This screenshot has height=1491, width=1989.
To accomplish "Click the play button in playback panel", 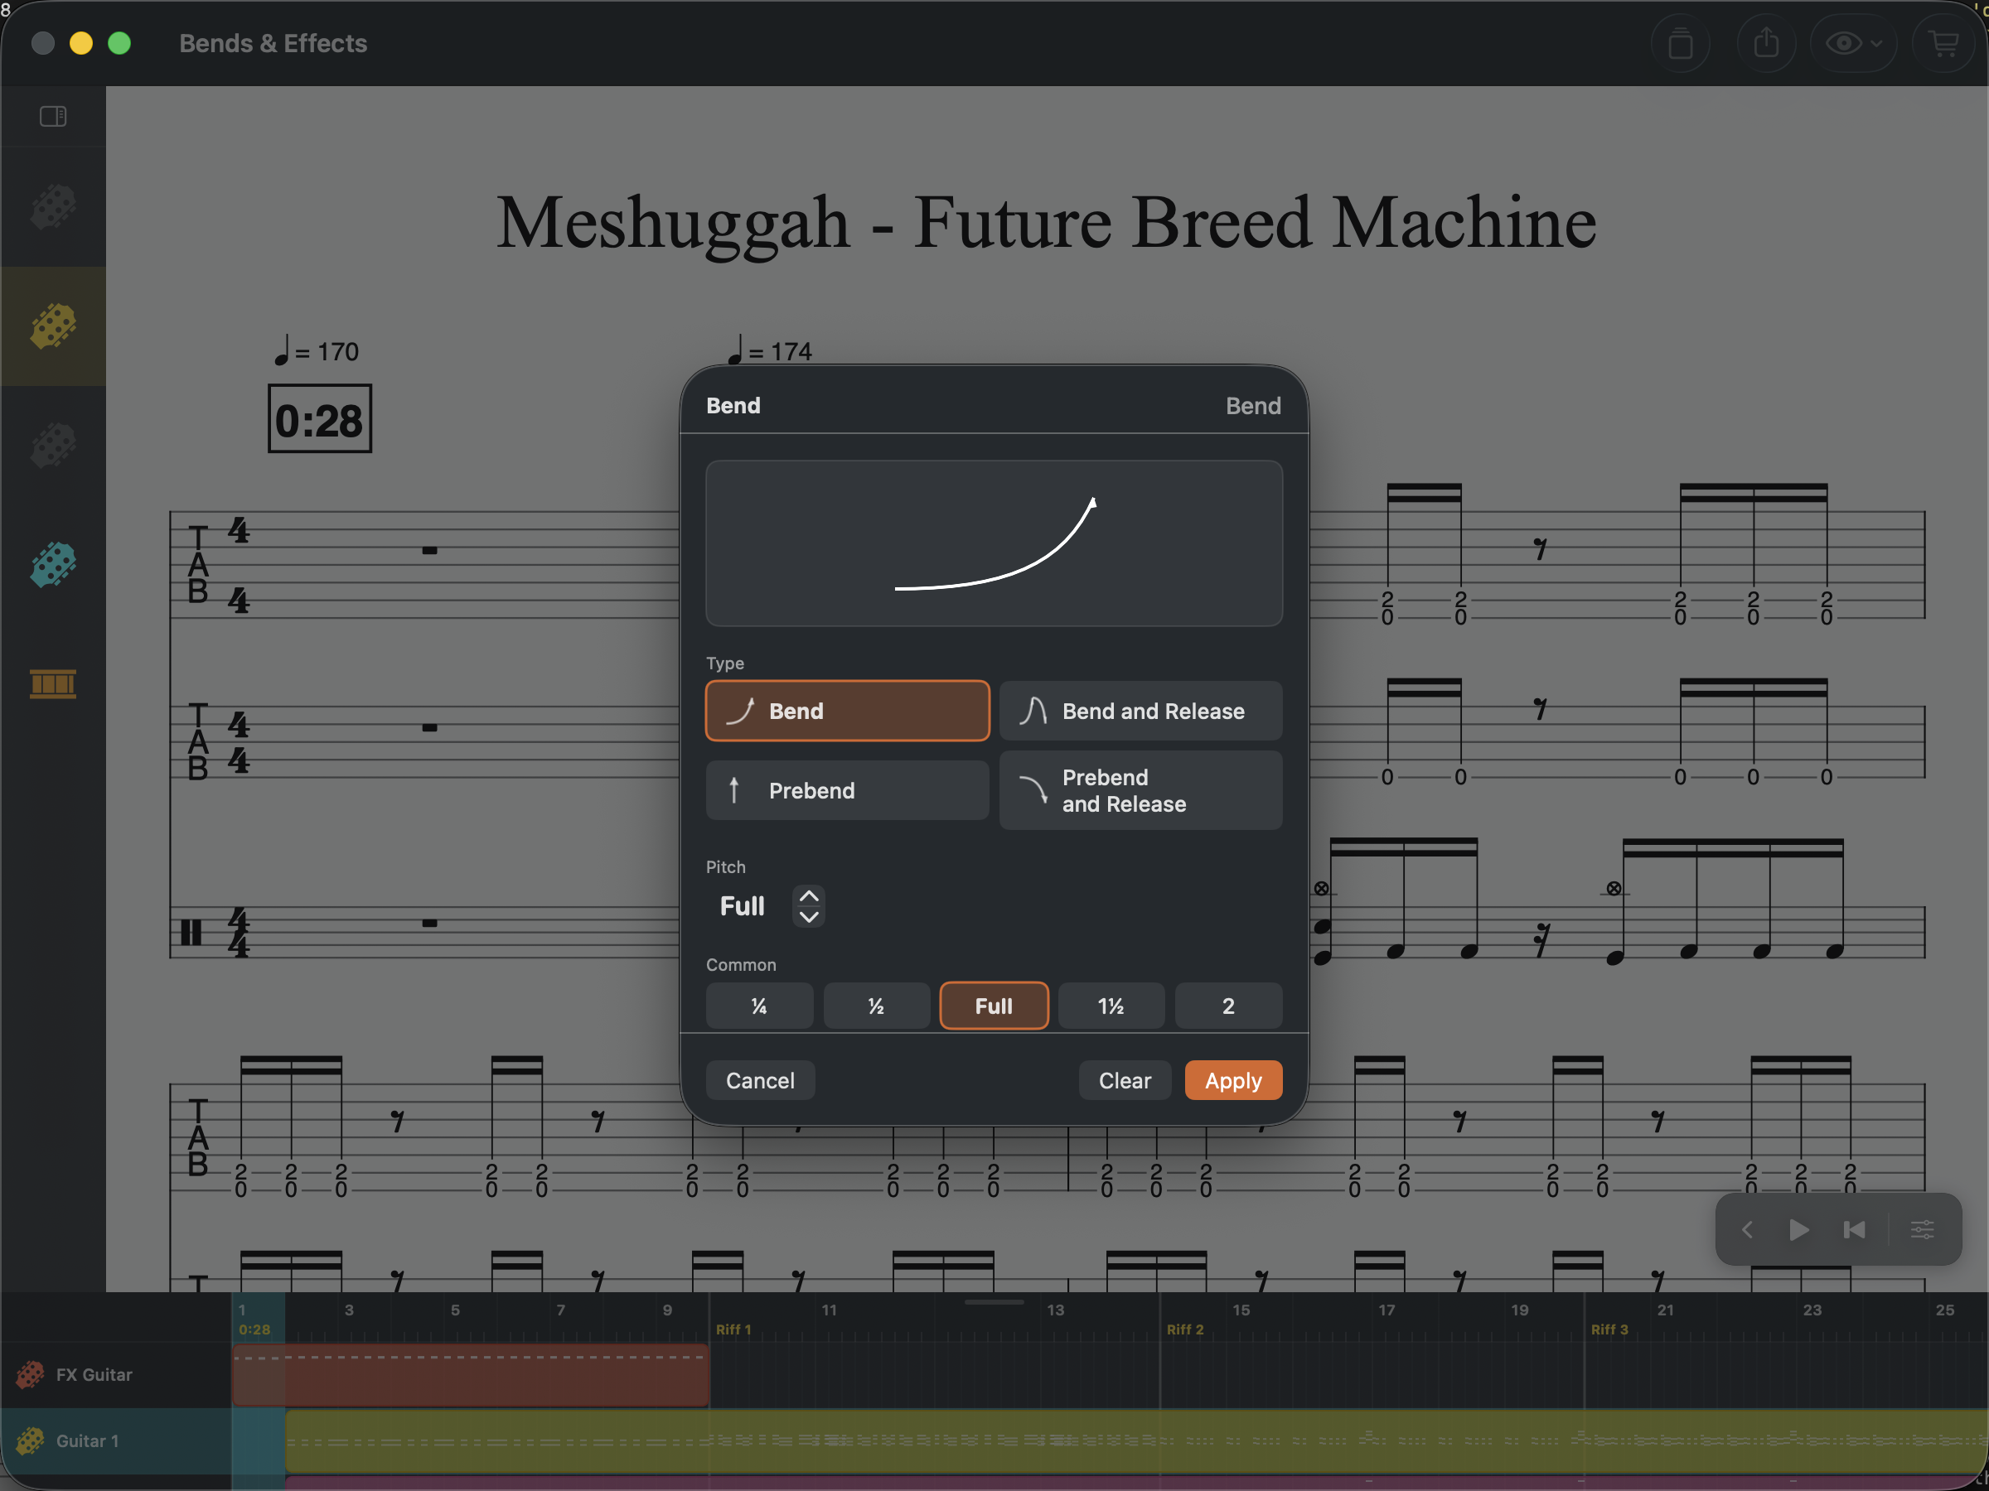I will pyautogui.click(x=1798, y=1229).
